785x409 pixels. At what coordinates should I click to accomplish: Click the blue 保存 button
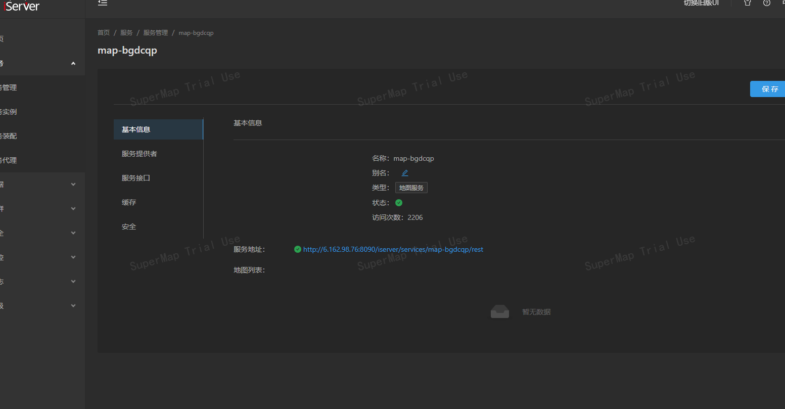click(x=767, y=89)
